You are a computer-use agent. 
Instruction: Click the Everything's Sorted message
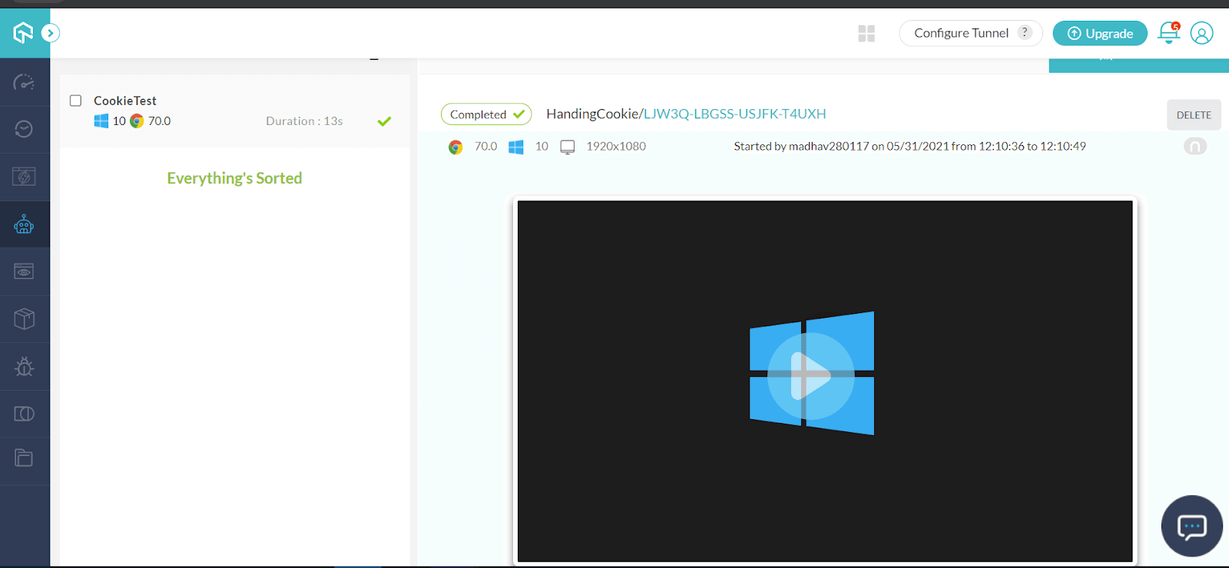point(234,178)
